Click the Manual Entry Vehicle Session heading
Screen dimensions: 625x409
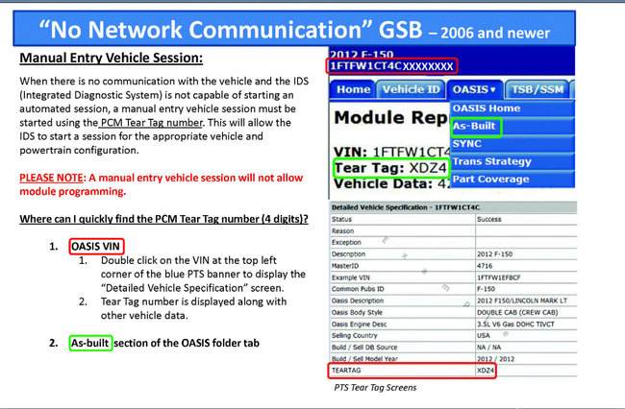112,59
